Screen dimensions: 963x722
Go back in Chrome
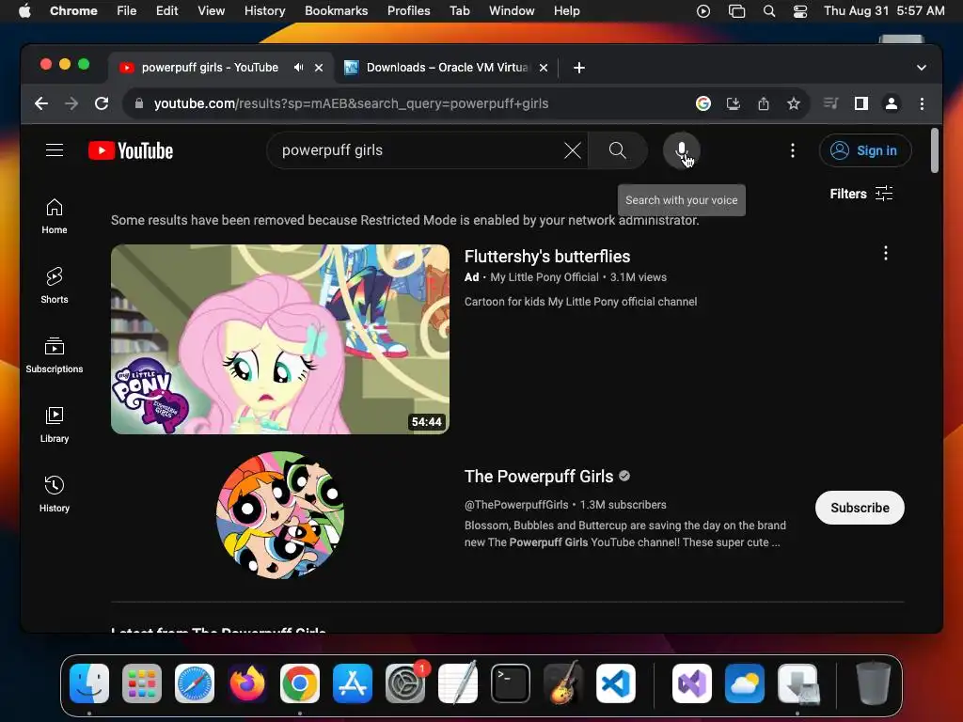pyautogui.click(x=41, y=103)
